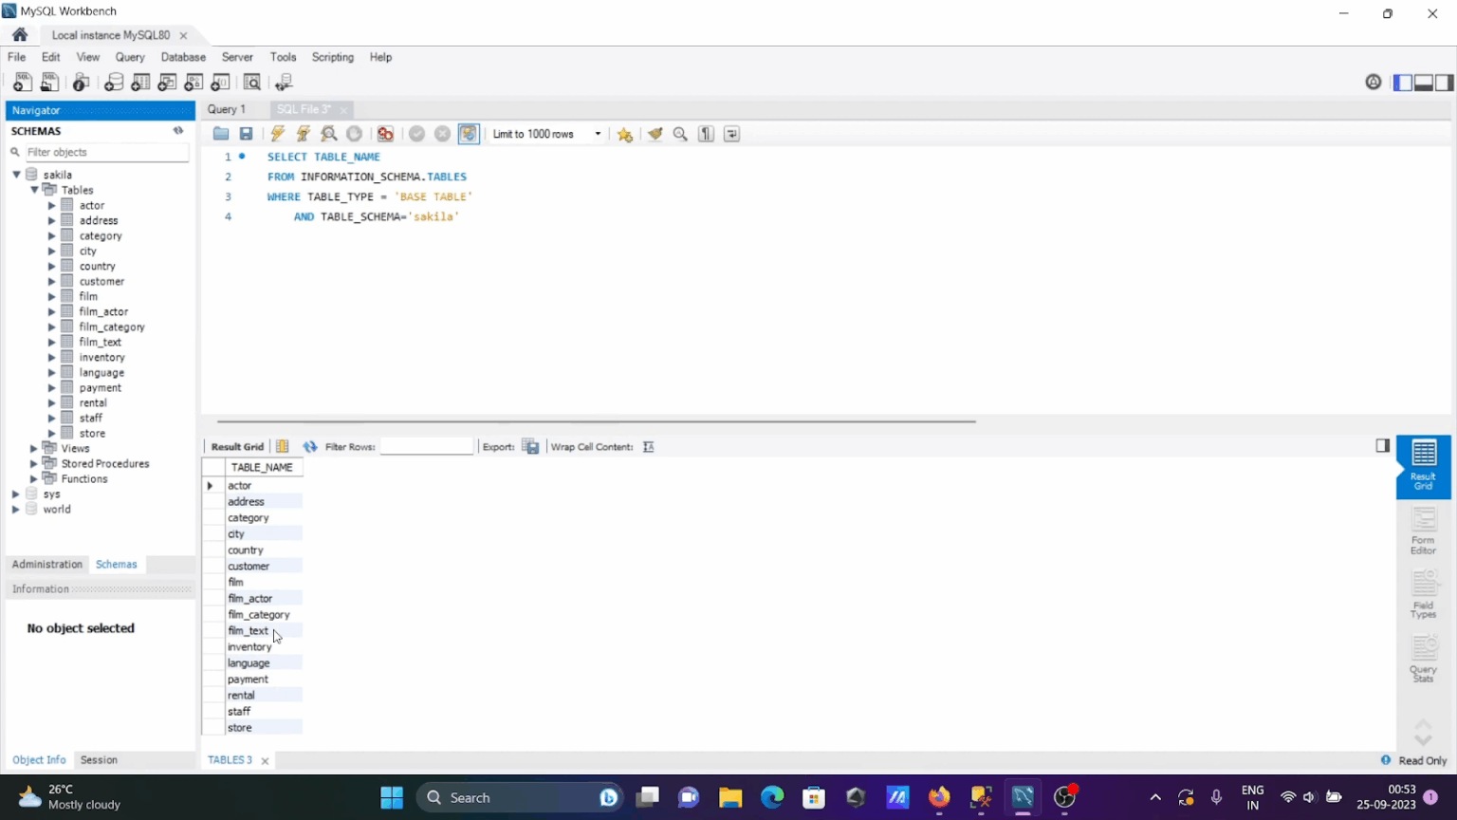The image size is (1457, 820).
Task: Execute the SQL query with the lightning bolt
Action: 277,134
